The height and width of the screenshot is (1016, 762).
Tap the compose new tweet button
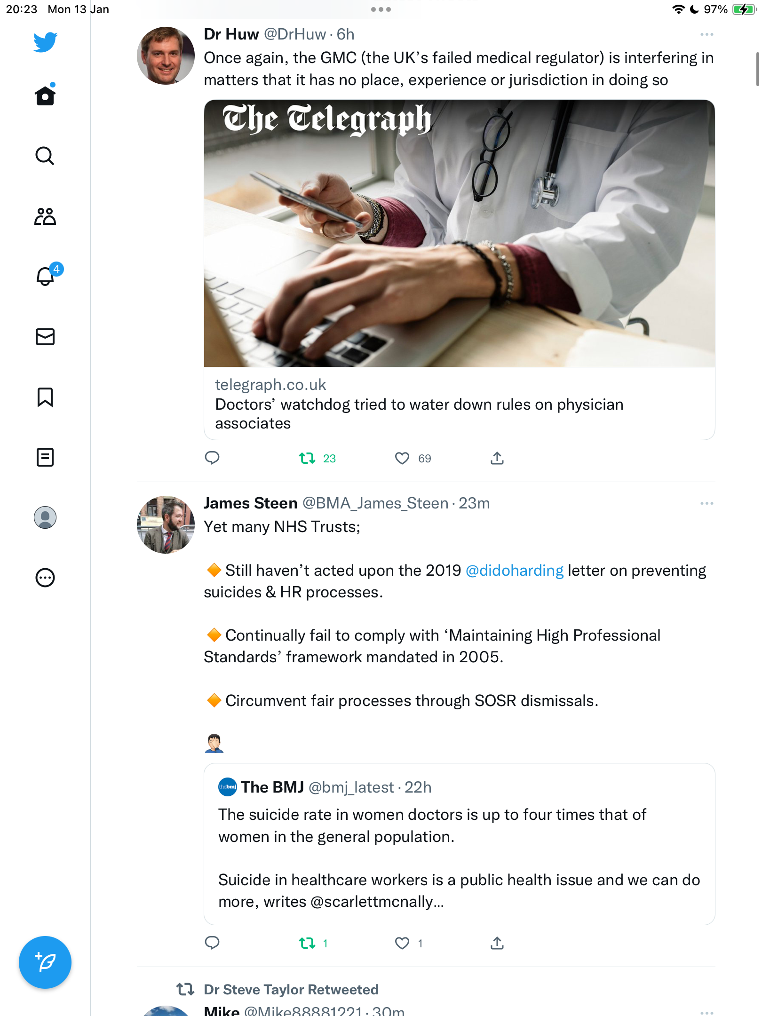45,962
